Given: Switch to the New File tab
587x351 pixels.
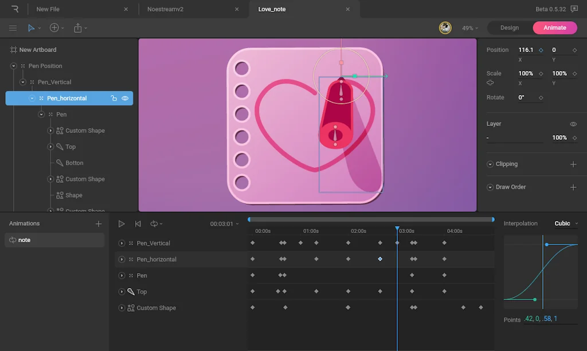Looking at the screenshot, I should pyautogui.click(x=48, y=9).
